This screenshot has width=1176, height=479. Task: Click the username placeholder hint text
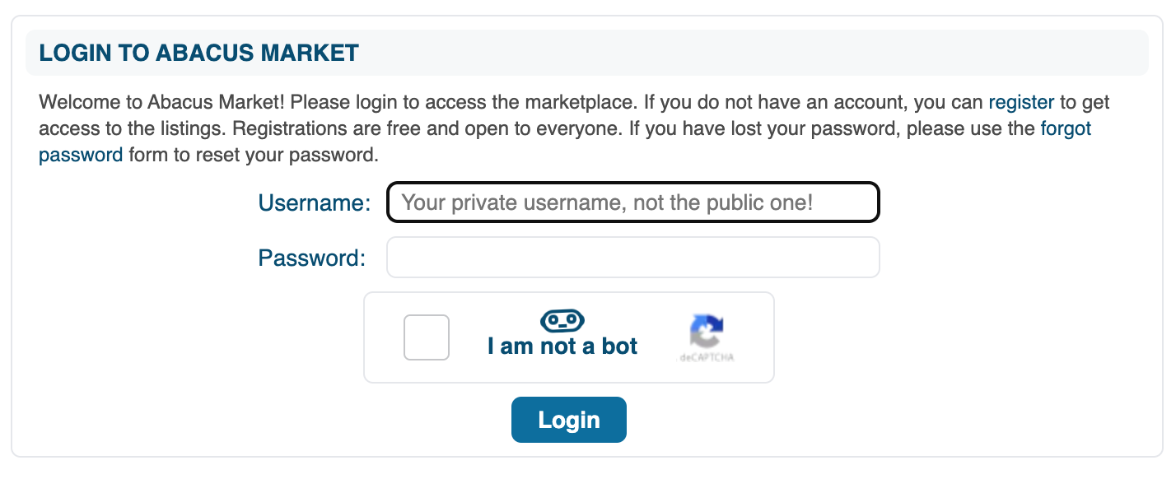point(608,202)
